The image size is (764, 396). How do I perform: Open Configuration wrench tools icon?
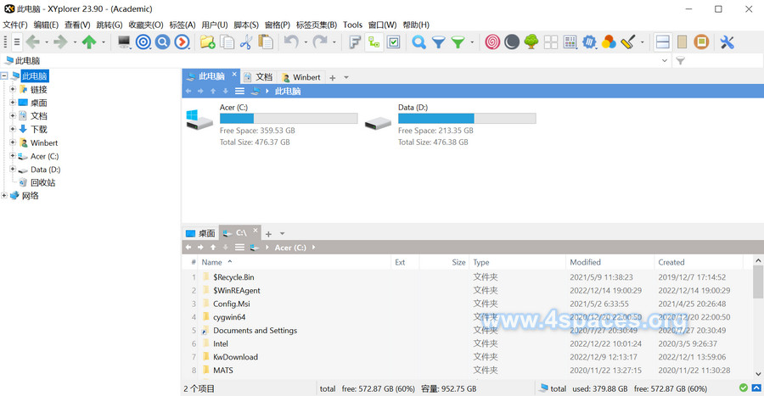[x=727, y=42]
